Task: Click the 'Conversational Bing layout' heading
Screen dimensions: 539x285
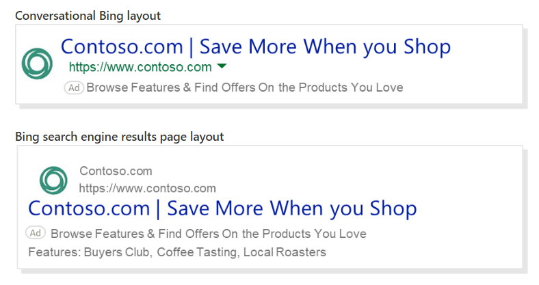Action: point(88,16)
